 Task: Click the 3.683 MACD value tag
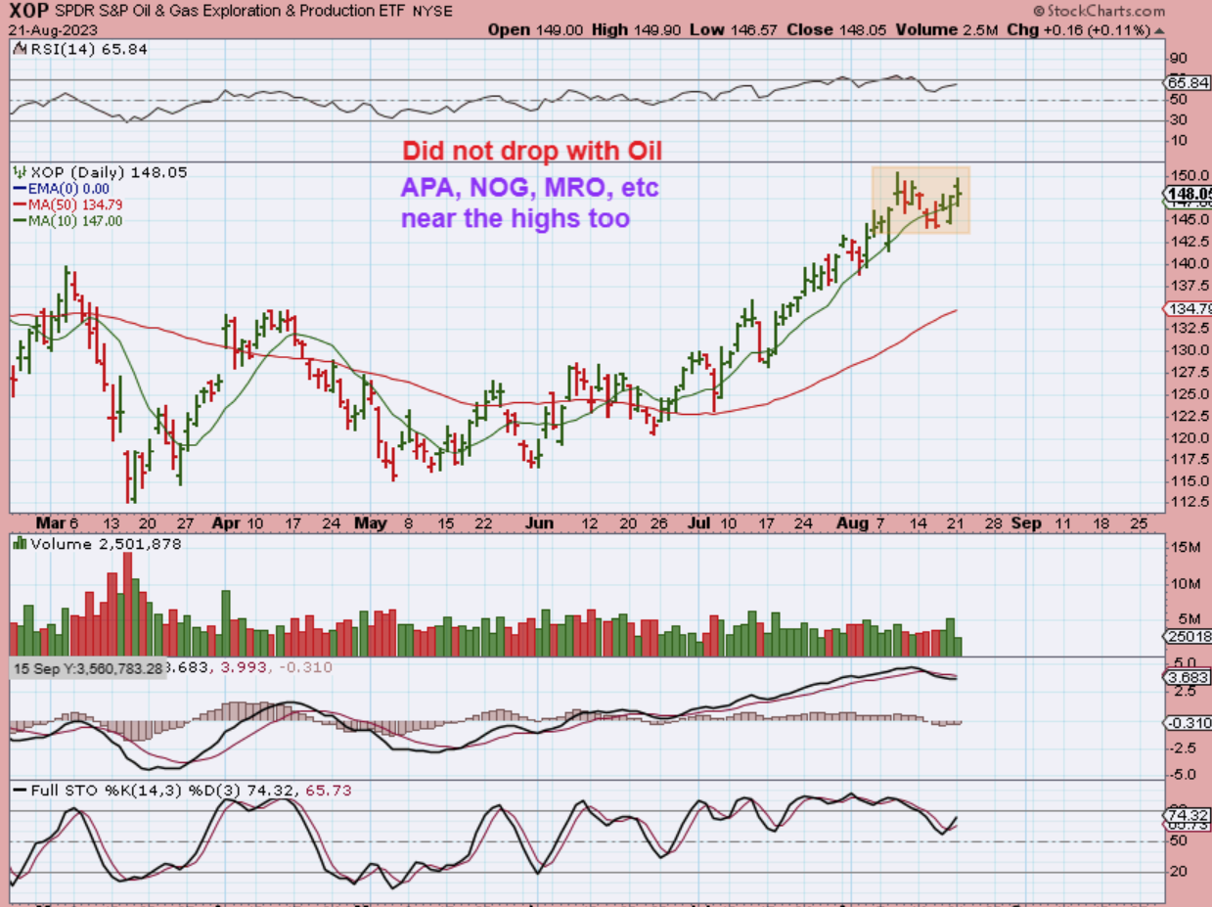tap(1189, 677)
